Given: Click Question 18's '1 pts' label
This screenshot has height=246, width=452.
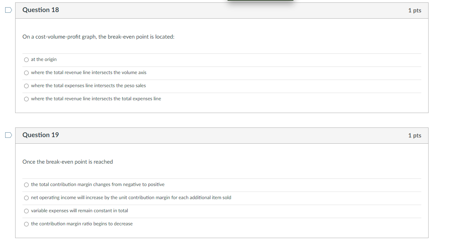Looking at the screenshot, I should pos(415,10).
